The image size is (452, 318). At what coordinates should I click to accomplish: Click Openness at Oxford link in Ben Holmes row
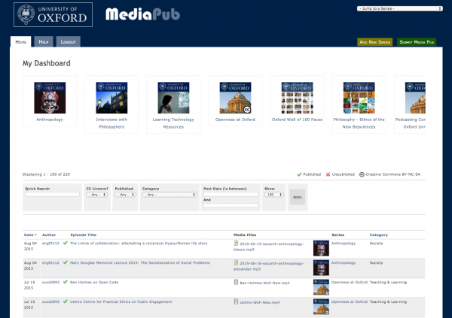point(350,283)
